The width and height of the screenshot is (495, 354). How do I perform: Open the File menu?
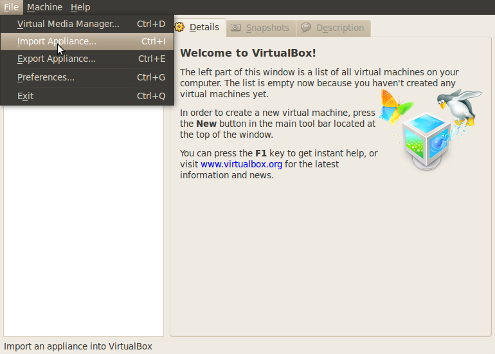click(x=12, y=7)
